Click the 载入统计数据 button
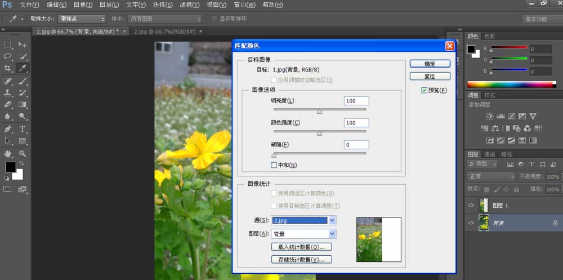Viewport: 563px width, 280px height. click(x=301, y=247)
